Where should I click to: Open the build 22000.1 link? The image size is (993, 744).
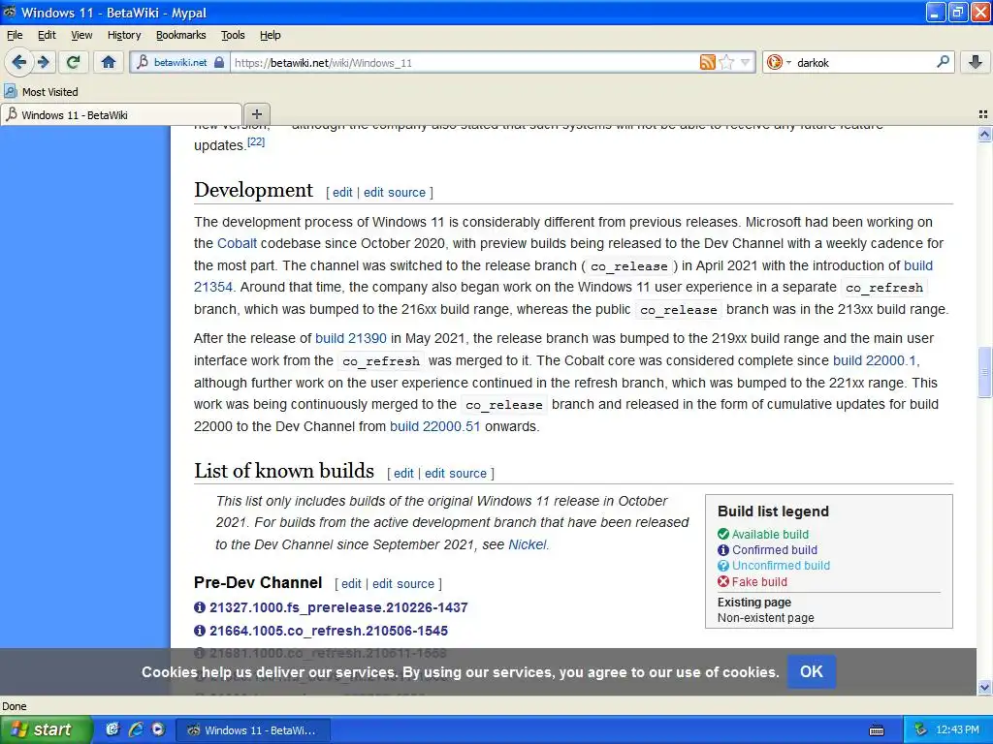point(874,360)
